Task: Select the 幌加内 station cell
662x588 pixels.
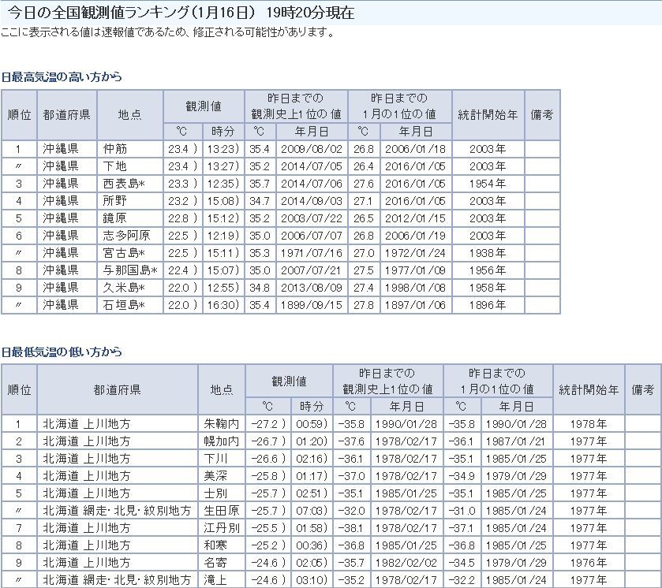Action: pos(220,441)
